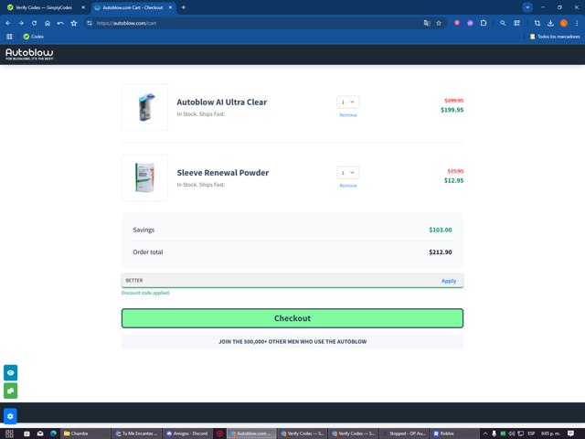
Task: Click the Autoblow AI Ultra Clear title
Action: pos(221,102)
